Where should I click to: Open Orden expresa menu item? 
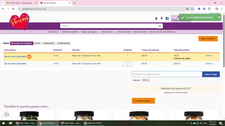tap(124, 32)
